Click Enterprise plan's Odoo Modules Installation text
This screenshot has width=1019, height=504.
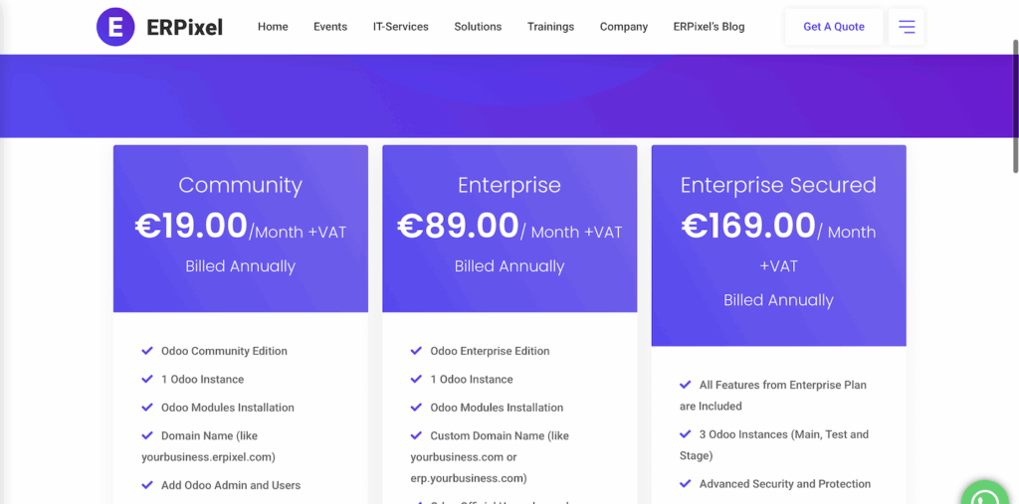[x=497, y=408]
